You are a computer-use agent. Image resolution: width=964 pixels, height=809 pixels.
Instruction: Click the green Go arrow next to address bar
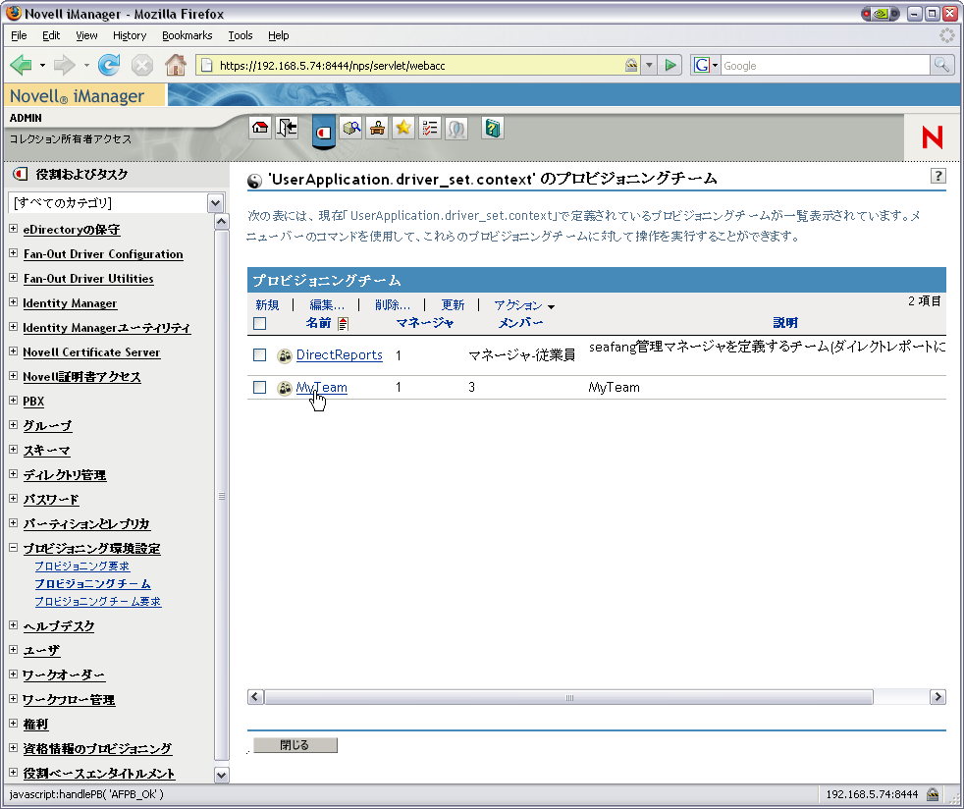670,65
